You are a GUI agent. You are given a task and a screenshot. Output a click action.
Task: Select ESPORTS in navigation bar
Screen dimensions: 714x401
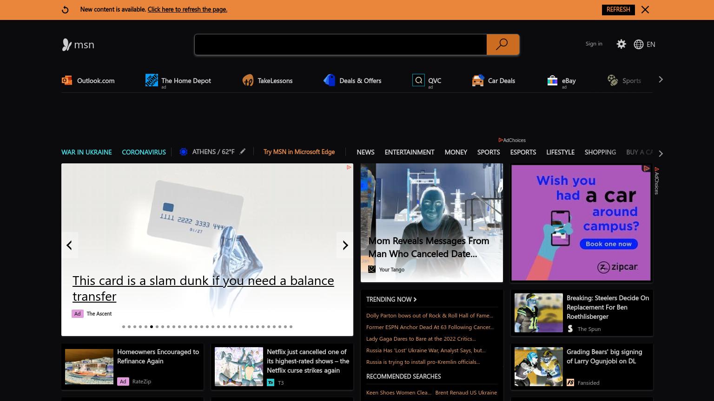click(x=523, y=152)
